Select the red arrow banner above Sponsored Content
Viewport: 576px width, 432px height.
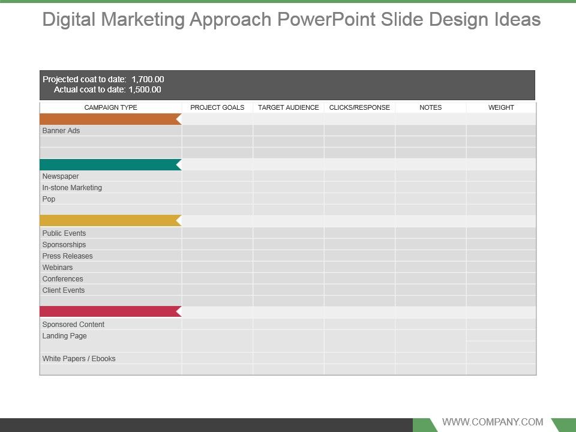click(x=108, y=311)
